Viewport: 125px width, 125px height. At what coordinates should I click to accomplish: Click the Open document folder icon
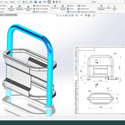coord(31,2)
